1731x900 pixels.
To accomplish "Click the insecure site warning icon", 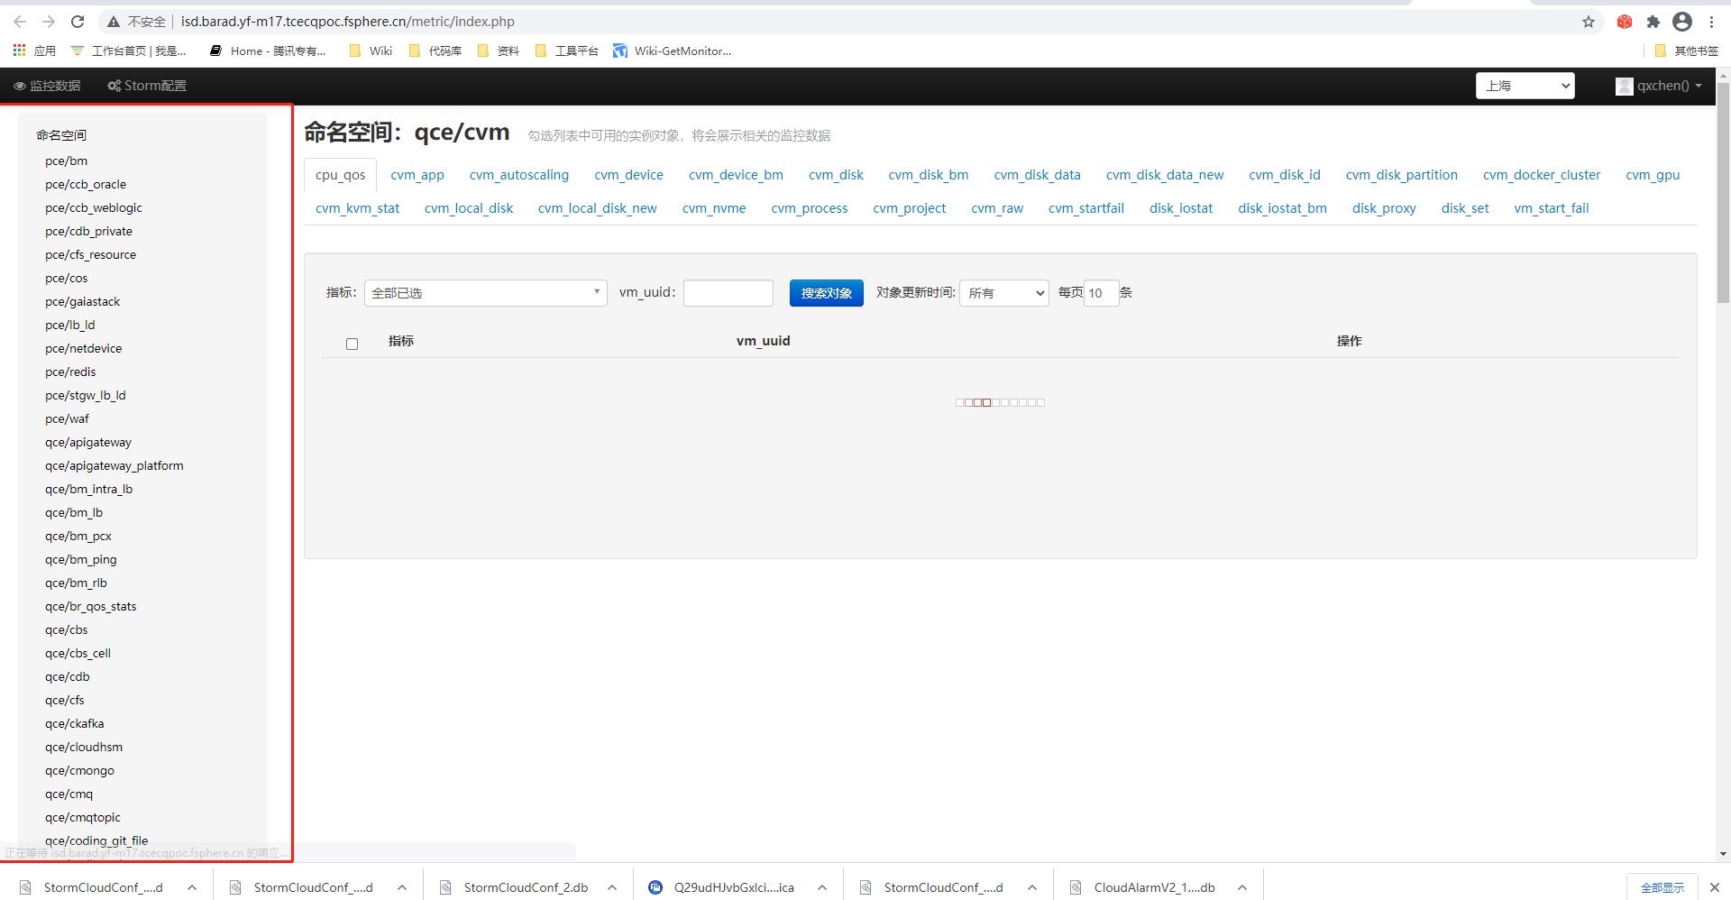I will pyautogui.click(x=114, y=22).
